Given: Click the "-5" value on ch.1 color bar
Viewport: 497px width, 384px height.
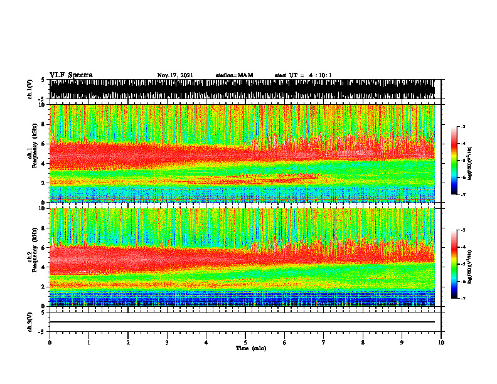Looking at the screenshot, I should point(463,161).
